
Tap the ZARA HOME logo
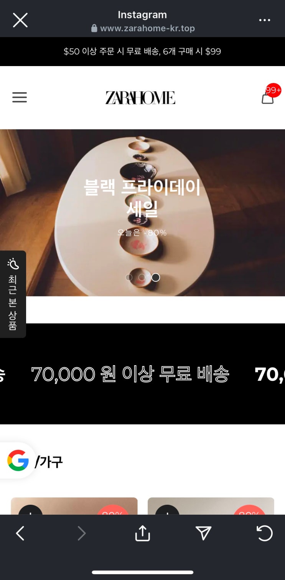coord(140,98)
